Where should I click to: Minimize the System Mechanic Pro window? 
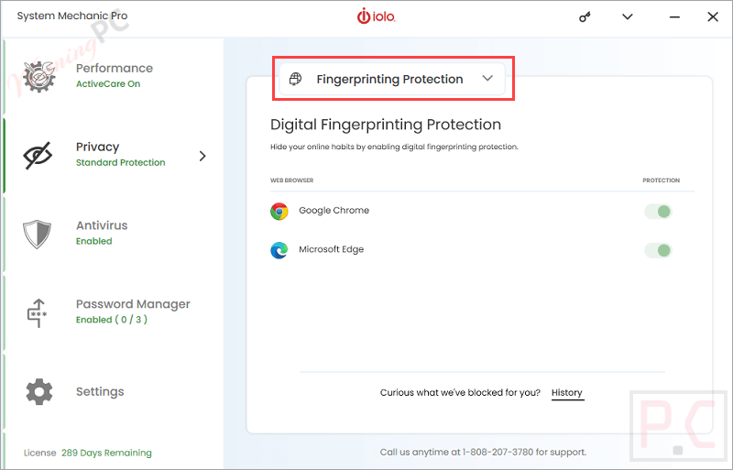pos(674,17)
